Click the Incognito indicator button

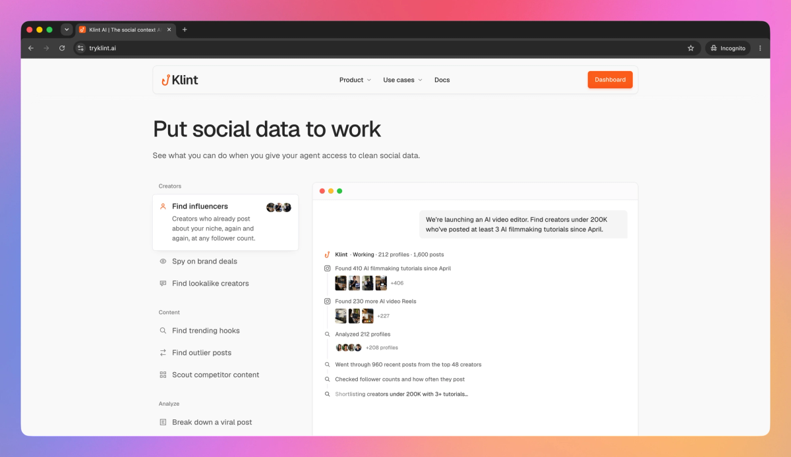pyautogui.click(x=728, y=48)
